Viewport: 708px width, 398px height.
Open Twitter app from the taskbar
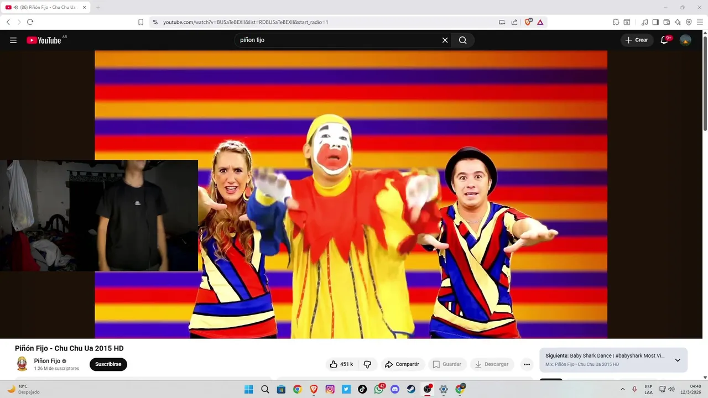point(346,389)
